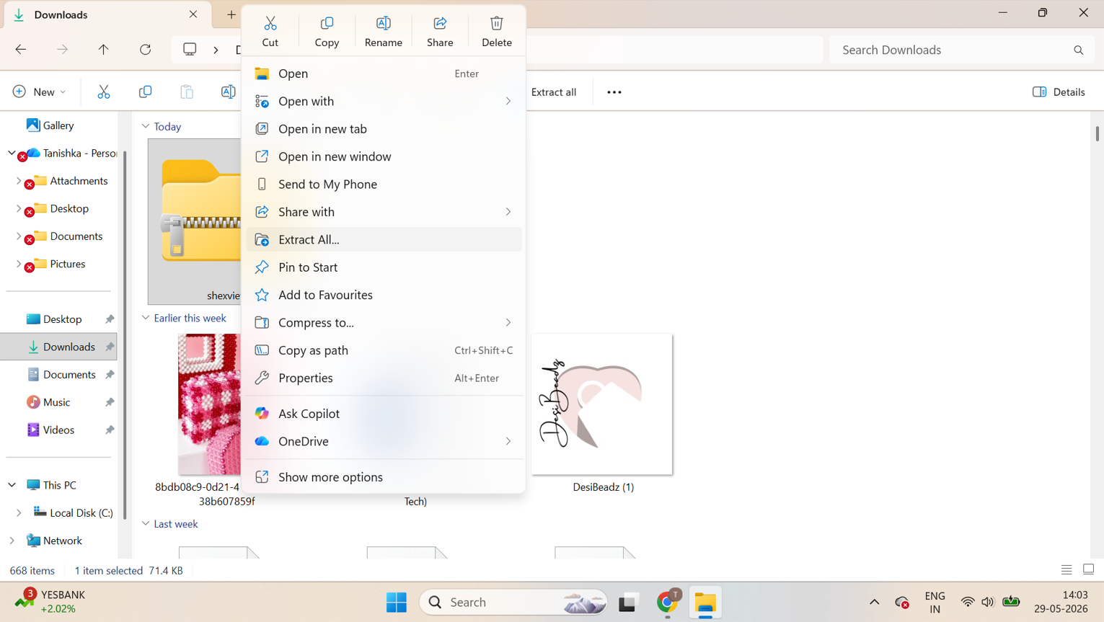Click Rename in the context menu
This screenshot has width=1104, height=622.
pyautogui.click(x=383, y=32)
